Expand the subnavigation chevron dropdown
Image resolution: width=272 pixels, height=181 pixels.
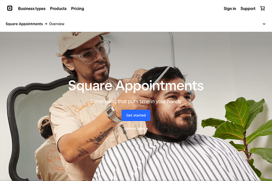coord(264,24)
